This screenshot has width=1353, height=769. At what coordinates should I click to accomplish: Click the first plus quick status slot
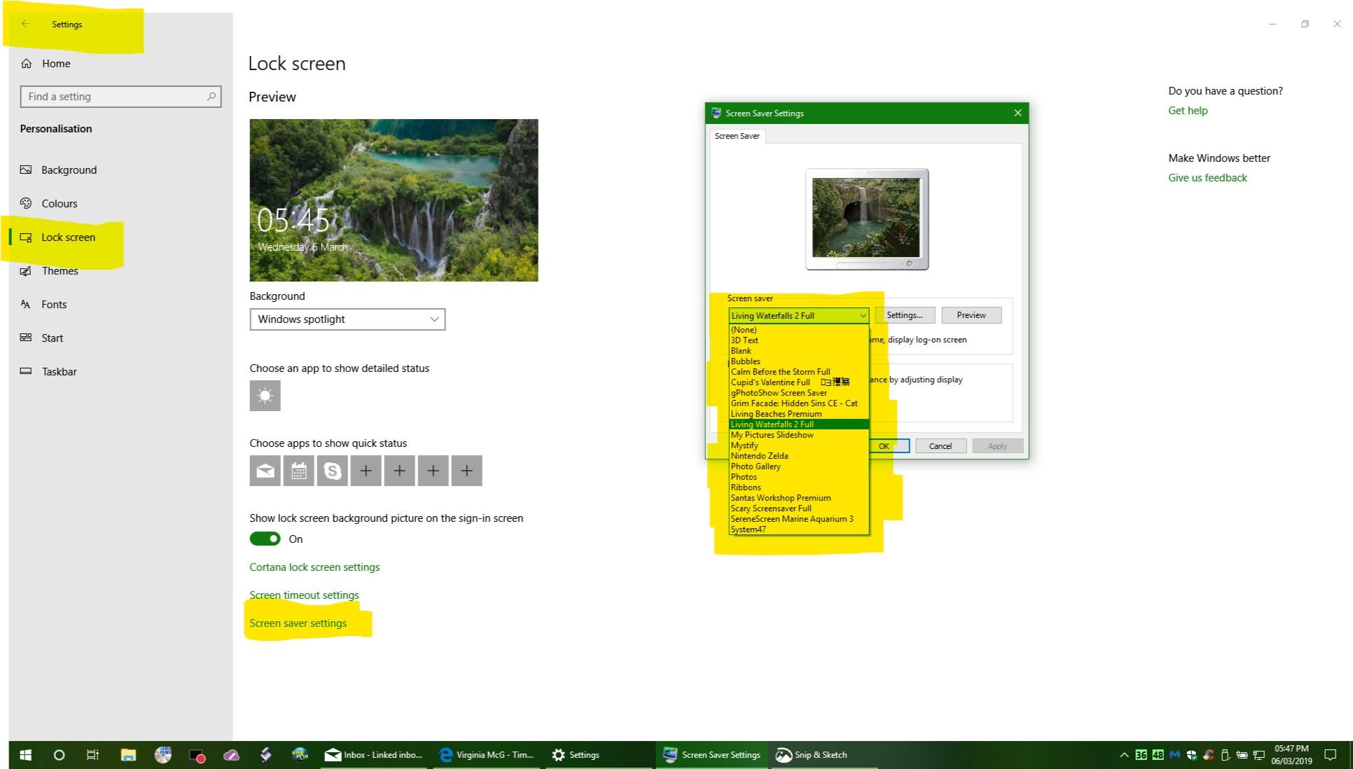[366, 471]
